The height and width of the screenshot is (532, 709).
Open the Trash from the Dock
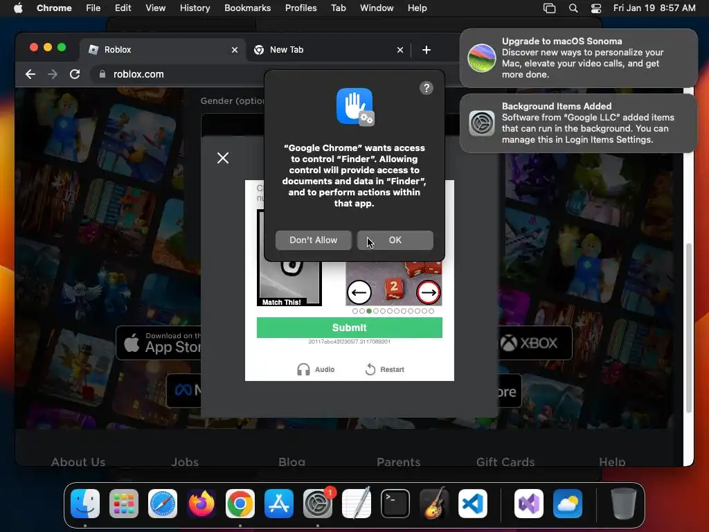(x=624, y=504)
